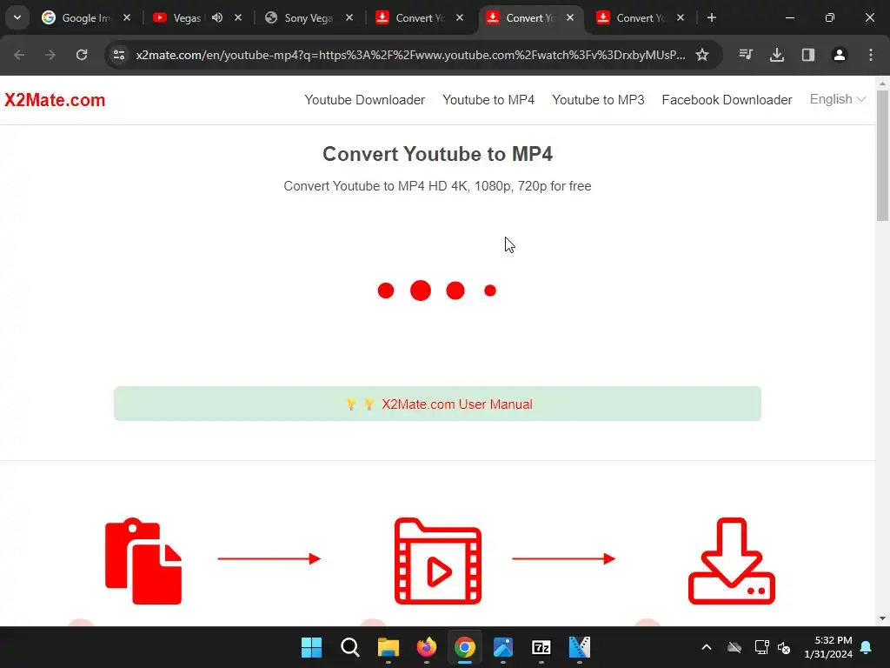Click the muted volume tray icon
This screenshot has width=890, height=668.
pyautogui.click(x=784, y=647)
